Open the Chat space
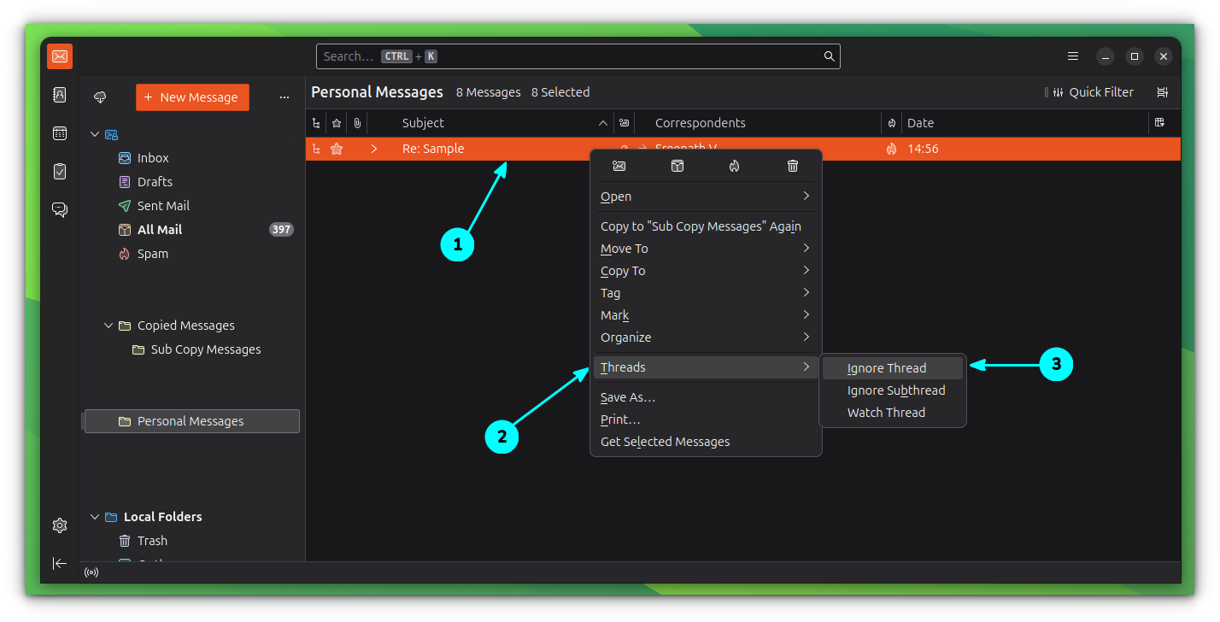This screenshot has height=622, width=1220. [x=60, y=209]
